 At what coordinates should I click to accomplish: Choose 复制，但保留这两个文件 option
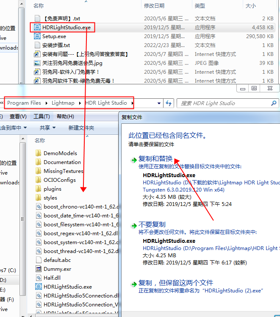(x=176, y=283)
